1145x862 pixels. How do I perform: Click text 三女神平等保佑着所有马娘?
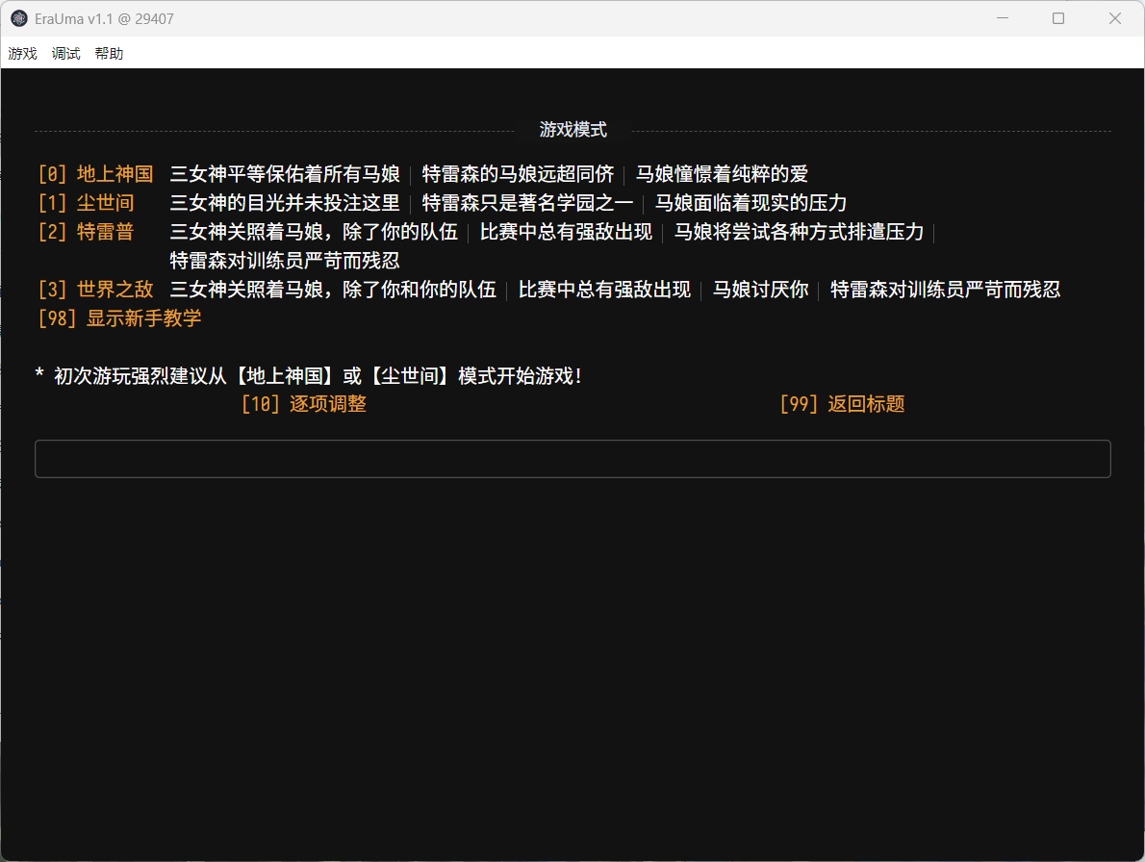pos(285,174)
